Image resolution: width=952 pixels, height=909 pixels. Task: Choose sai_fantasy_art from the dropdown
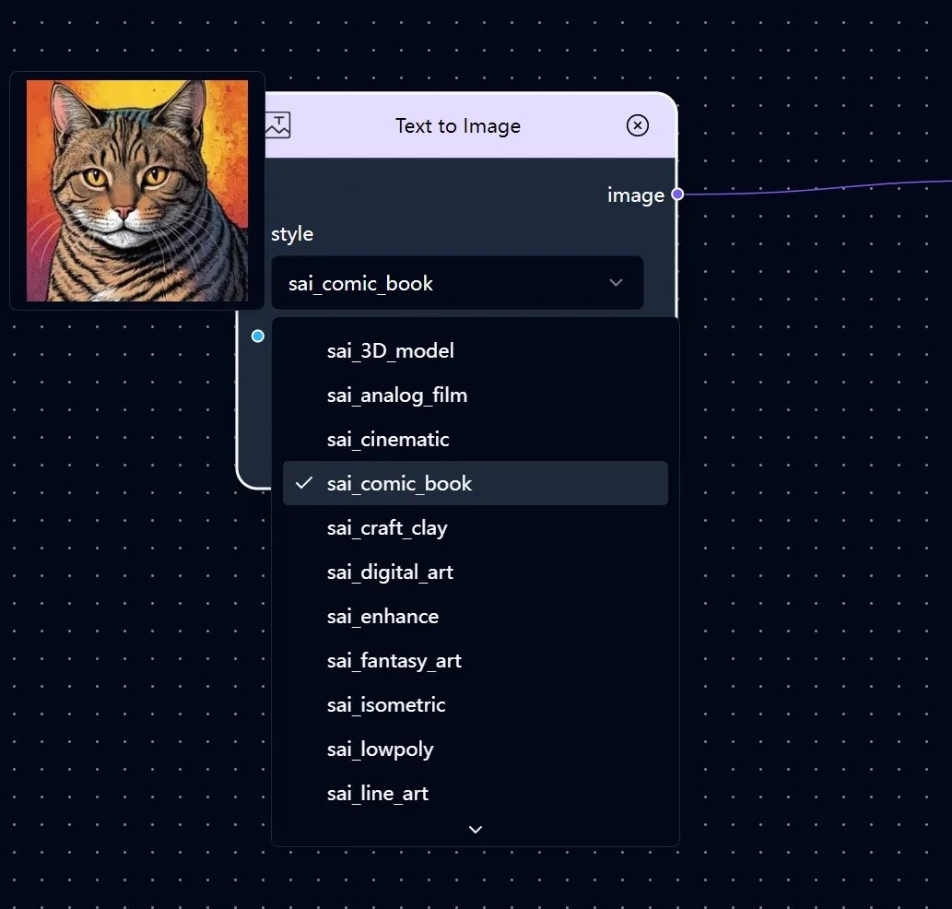(475, 661)
